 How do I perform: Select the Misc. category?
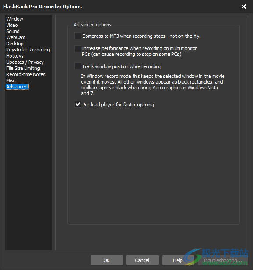coord(11,80)
